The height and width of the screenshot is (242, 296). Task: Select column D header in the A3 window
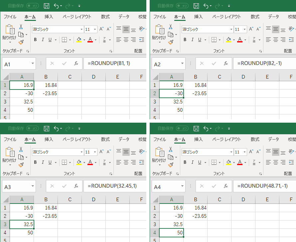point(94,200)
